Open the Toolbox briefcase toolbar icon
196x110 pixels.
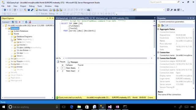pos(175,10)
